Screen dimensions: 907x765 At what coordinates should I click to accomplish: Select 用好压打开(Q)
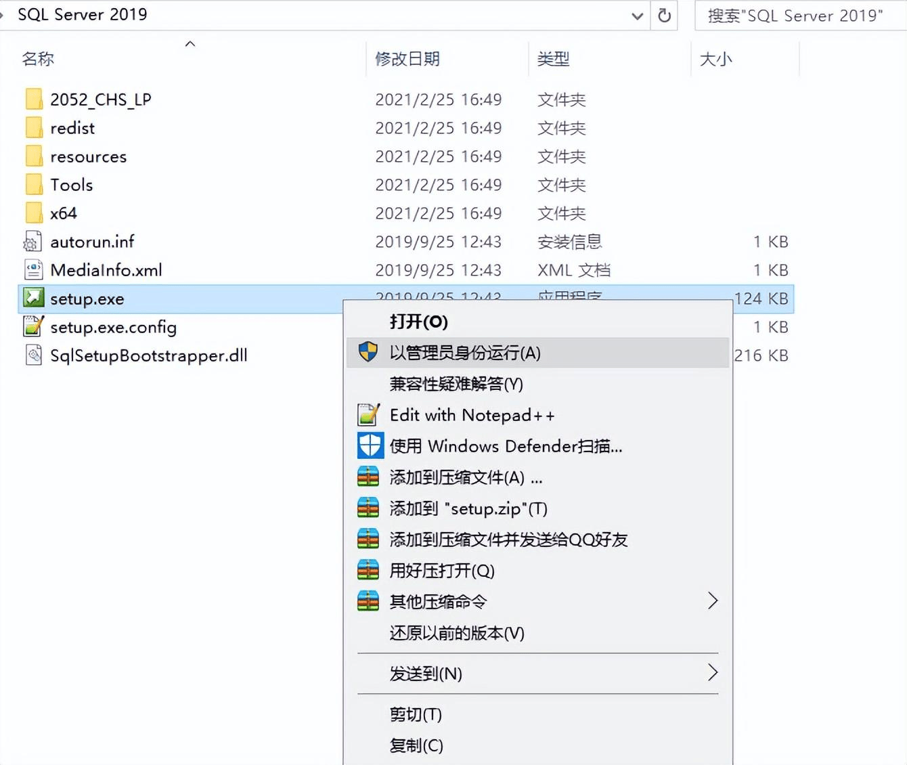(538, 571)
